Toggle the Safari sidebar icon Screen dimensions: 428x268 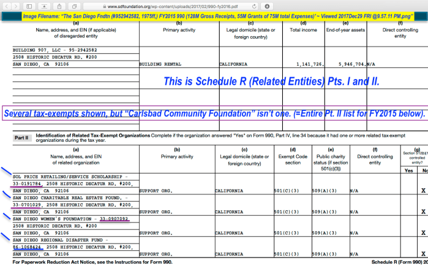coord(30,4)
